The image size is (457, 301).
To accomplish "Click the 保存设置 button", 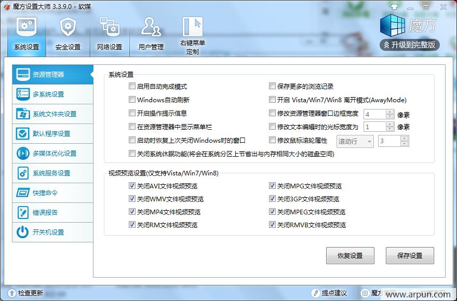I will click(409, 255).
